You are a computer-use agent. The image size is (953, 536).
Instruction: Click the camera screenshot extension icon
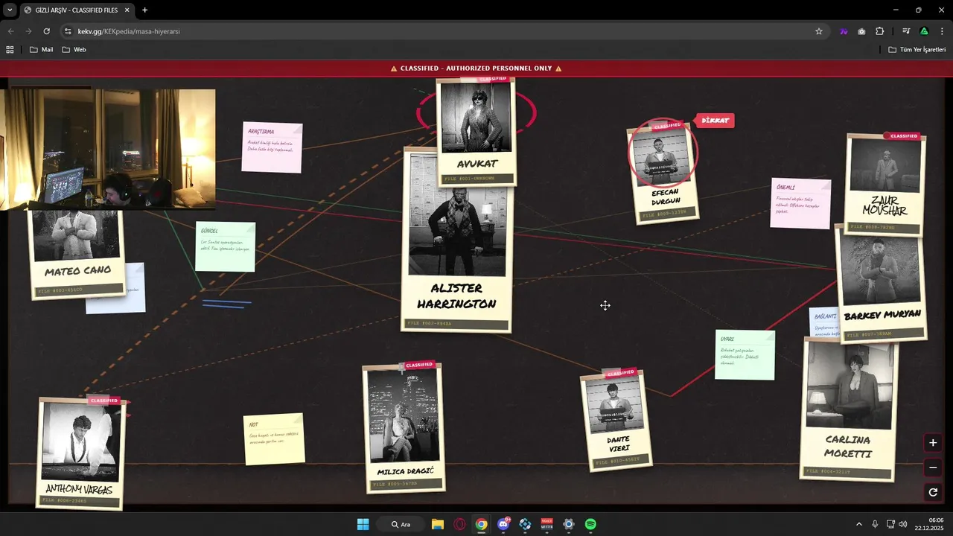coord(861,31)
